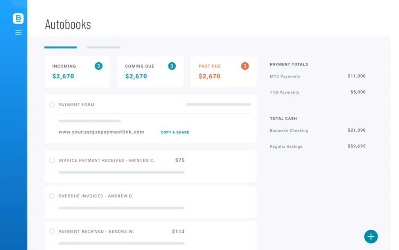This screenshot has height=250, width=399.
Task: Click the Regular Savings balance row
Action: coord(317,147)
